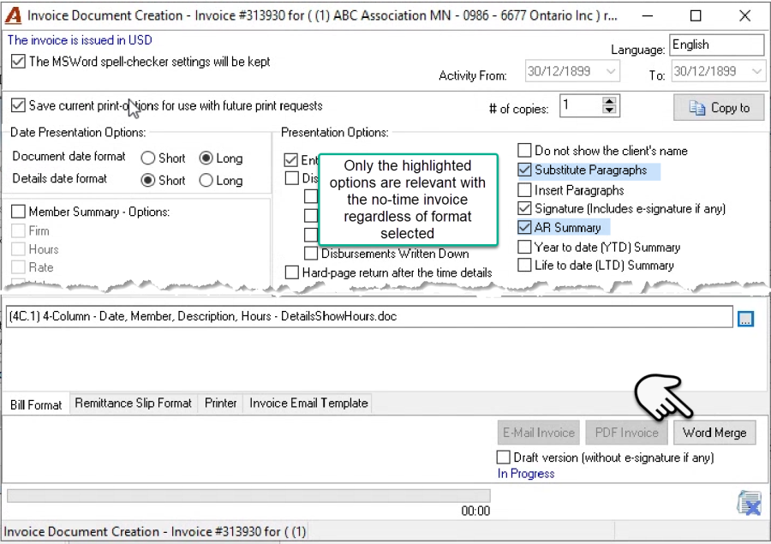This screenshot has width=771, height=544.
Task: Uncheck the AR Summary option
Action: tap(524, 227)
